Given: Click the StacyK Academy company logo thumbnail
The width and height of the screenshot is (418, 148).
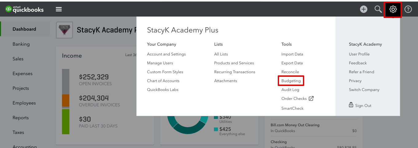Looking at the screenshot, I should (64, 30).
